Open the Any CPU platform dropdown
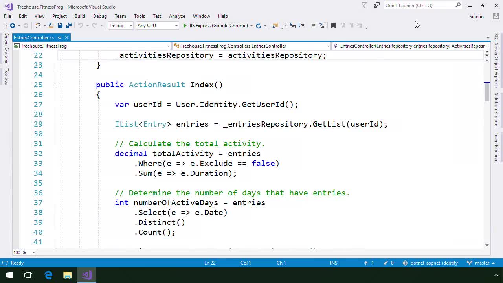 tap(176, 25)
